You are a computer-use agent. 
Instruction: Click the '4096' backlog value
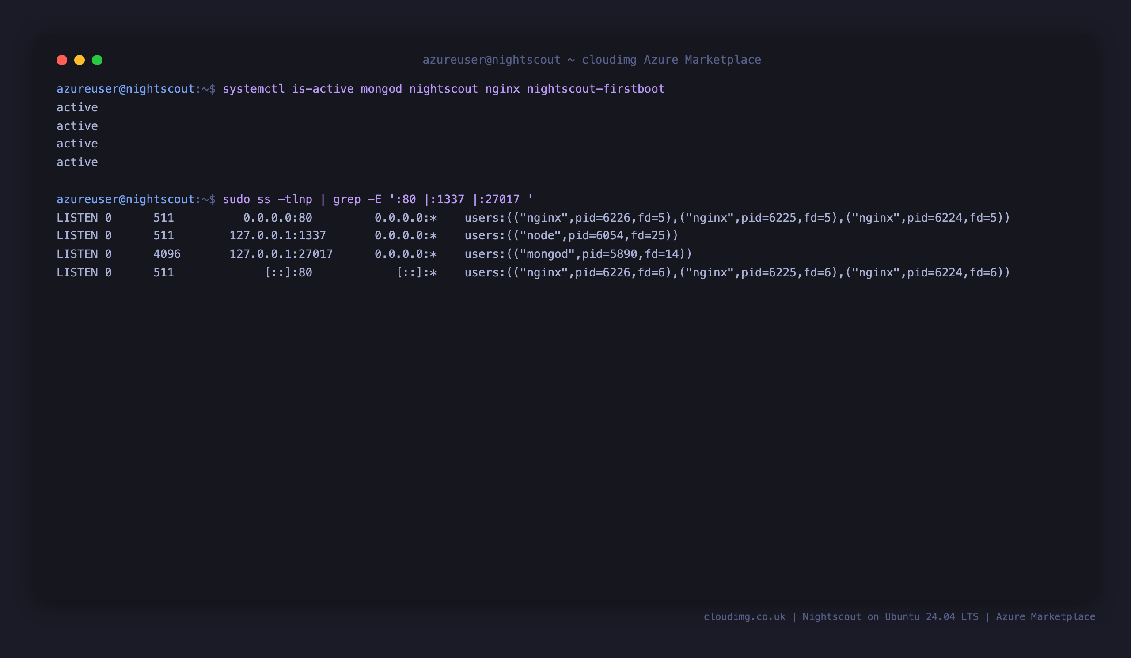point(167,254)
